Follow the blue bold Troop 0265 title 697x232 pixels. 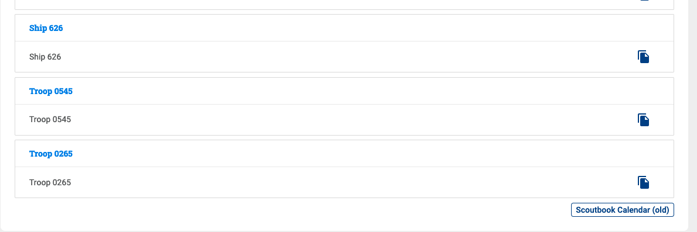point(51,154)
